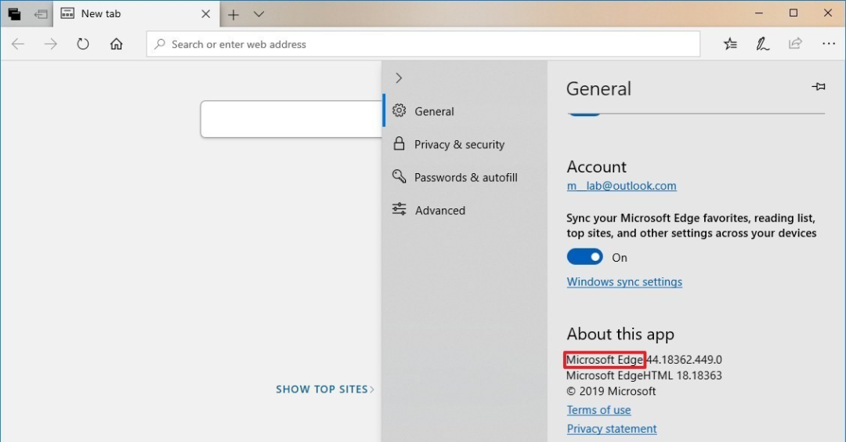
Task: Open the outlook.com account link
Action: pos(621,186)
